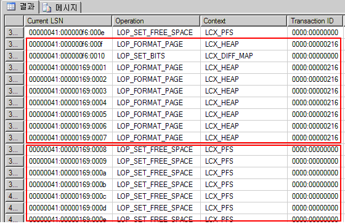The image size is (345, 224).
Task: Select LSN cell 00000041:00000169:0004
Action: 68,103
